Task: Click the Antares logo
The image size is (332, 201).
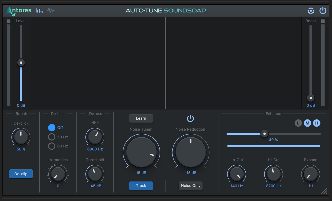Action: coord(19,11)
